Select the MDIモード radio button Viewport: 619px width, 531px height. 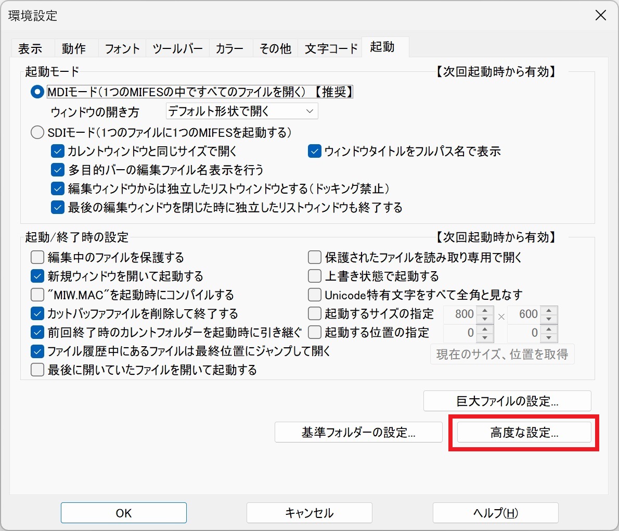[x=37, y=92]
